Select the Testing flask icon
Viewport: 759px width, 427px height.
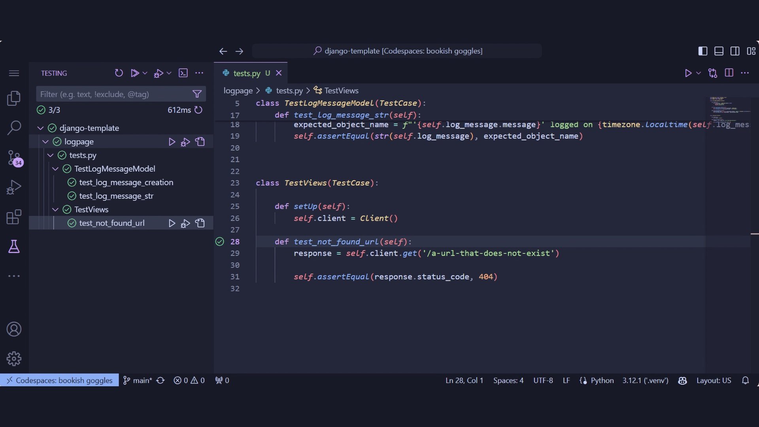(14, 246)
